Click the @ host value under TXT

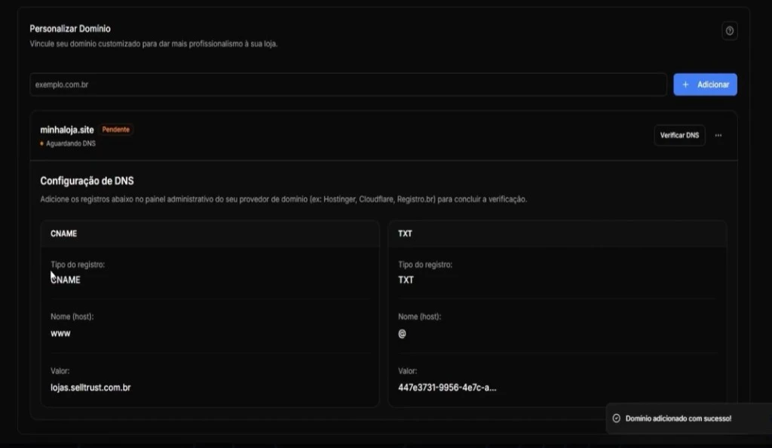click(402, 333)
